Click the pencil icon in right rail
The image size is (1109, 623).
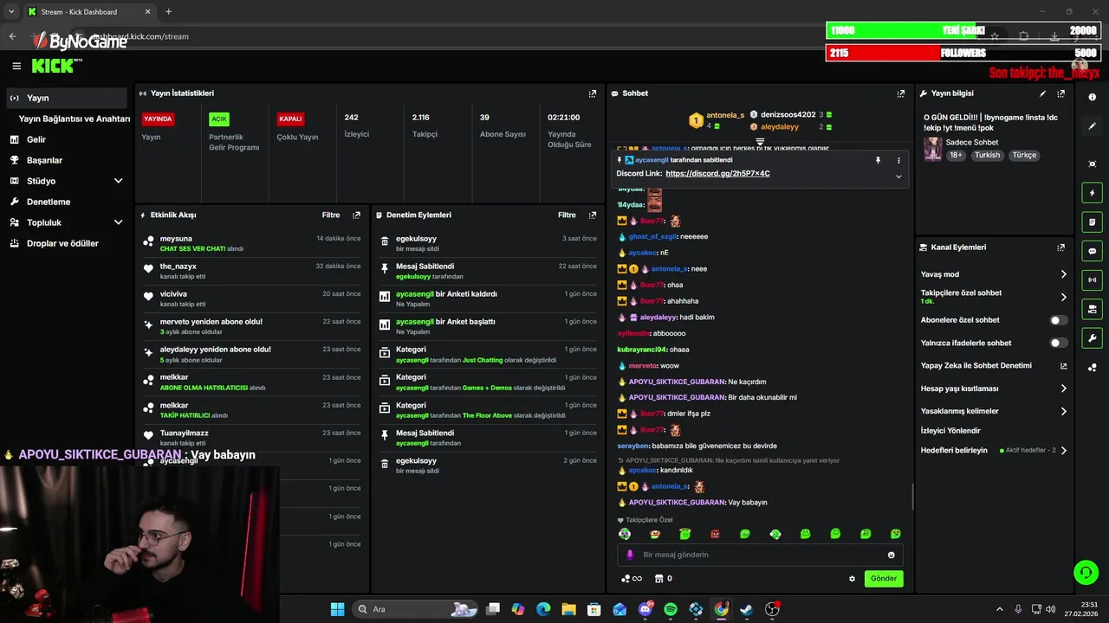pos(1093,126)
